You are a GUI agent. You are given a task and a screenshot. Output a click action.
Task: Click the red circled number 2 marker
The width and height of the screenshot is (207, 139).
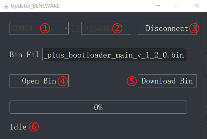tap(117, 28)
